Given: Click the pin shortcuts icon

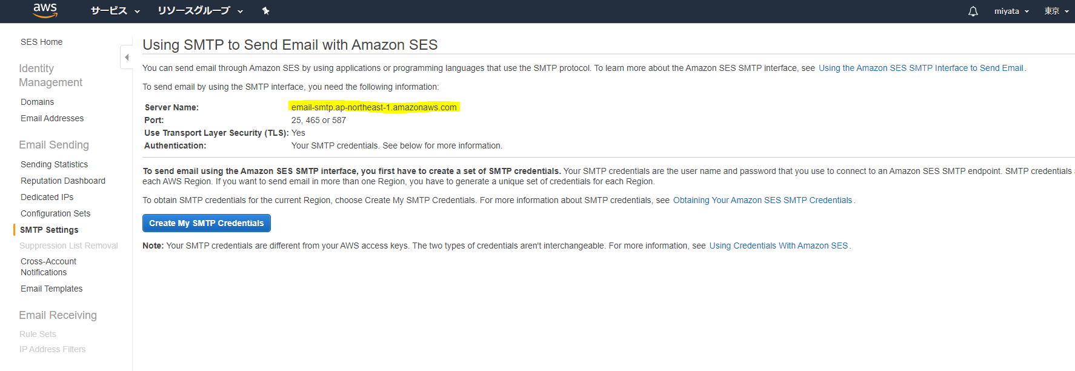Looking at the screenshot, I should 265,11.
